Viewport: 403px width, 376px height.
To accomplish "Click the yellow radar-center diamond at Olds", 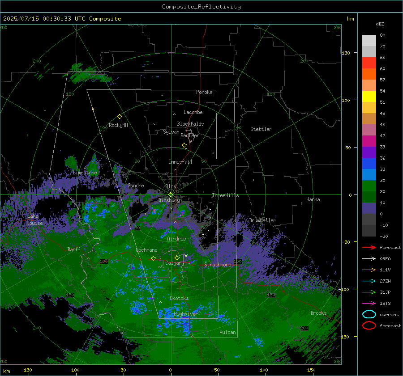I will point(171,195).
